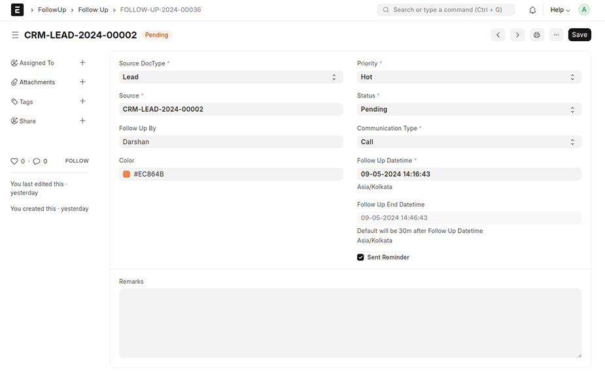Open the three-dots more actions menu
Screen dimensions: 605x374
tap(556, 35)
